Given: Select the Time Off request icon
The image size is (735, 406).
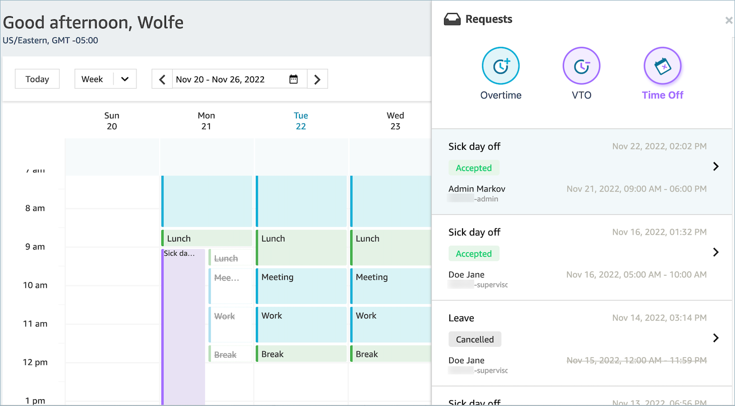Looking at the screenshot, I should (662, 66).
